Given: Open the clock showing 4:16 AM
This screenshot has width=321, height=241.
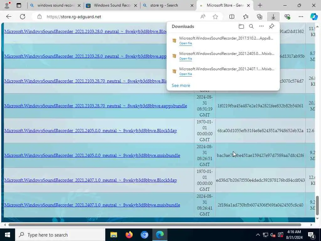Looking at the screenshot, I should coord(295,235).
